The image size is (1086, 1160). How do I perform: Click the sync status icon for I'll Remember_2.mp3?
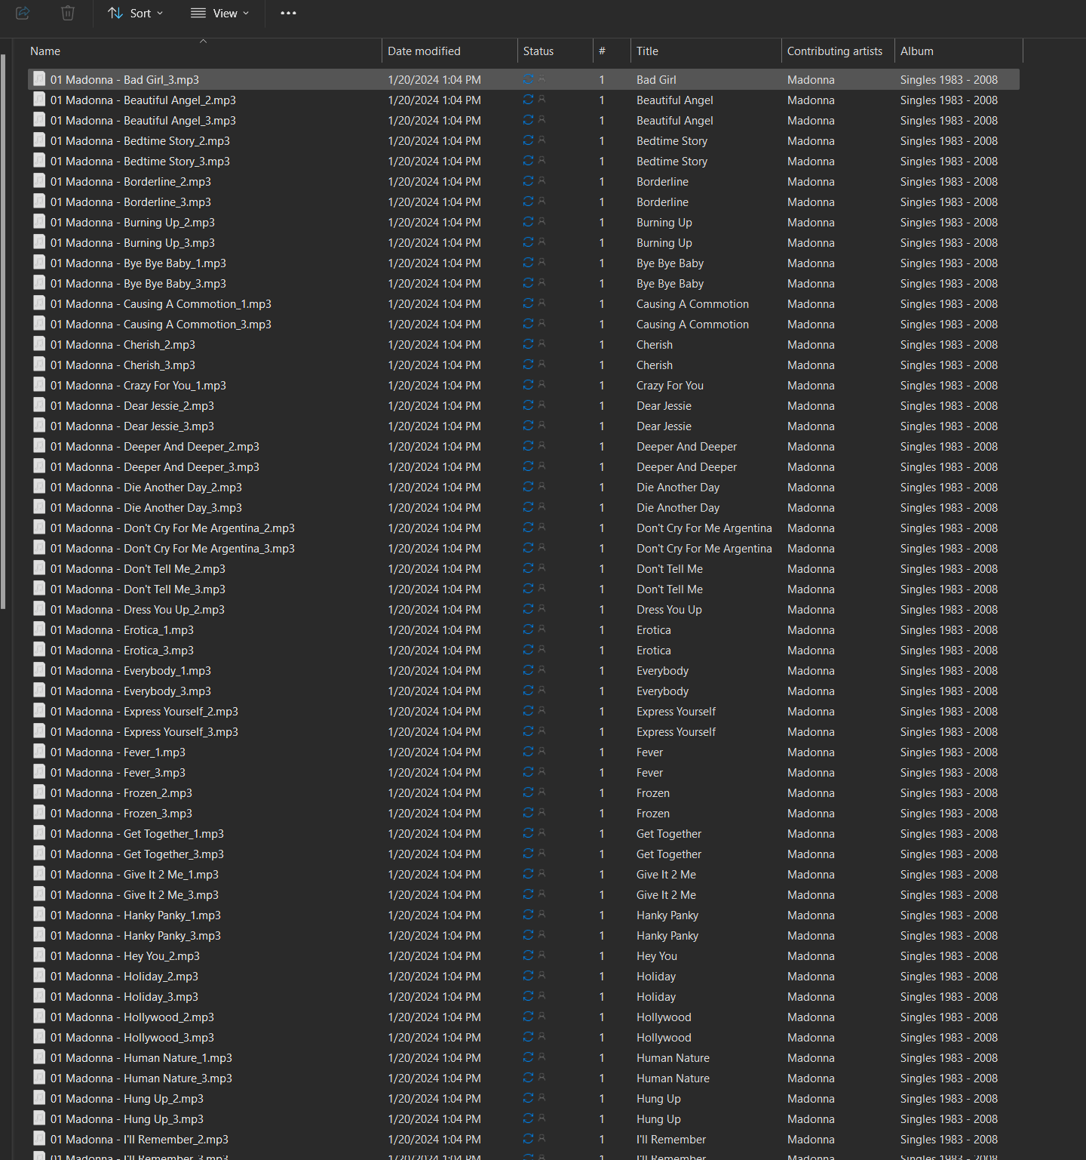528,1139
